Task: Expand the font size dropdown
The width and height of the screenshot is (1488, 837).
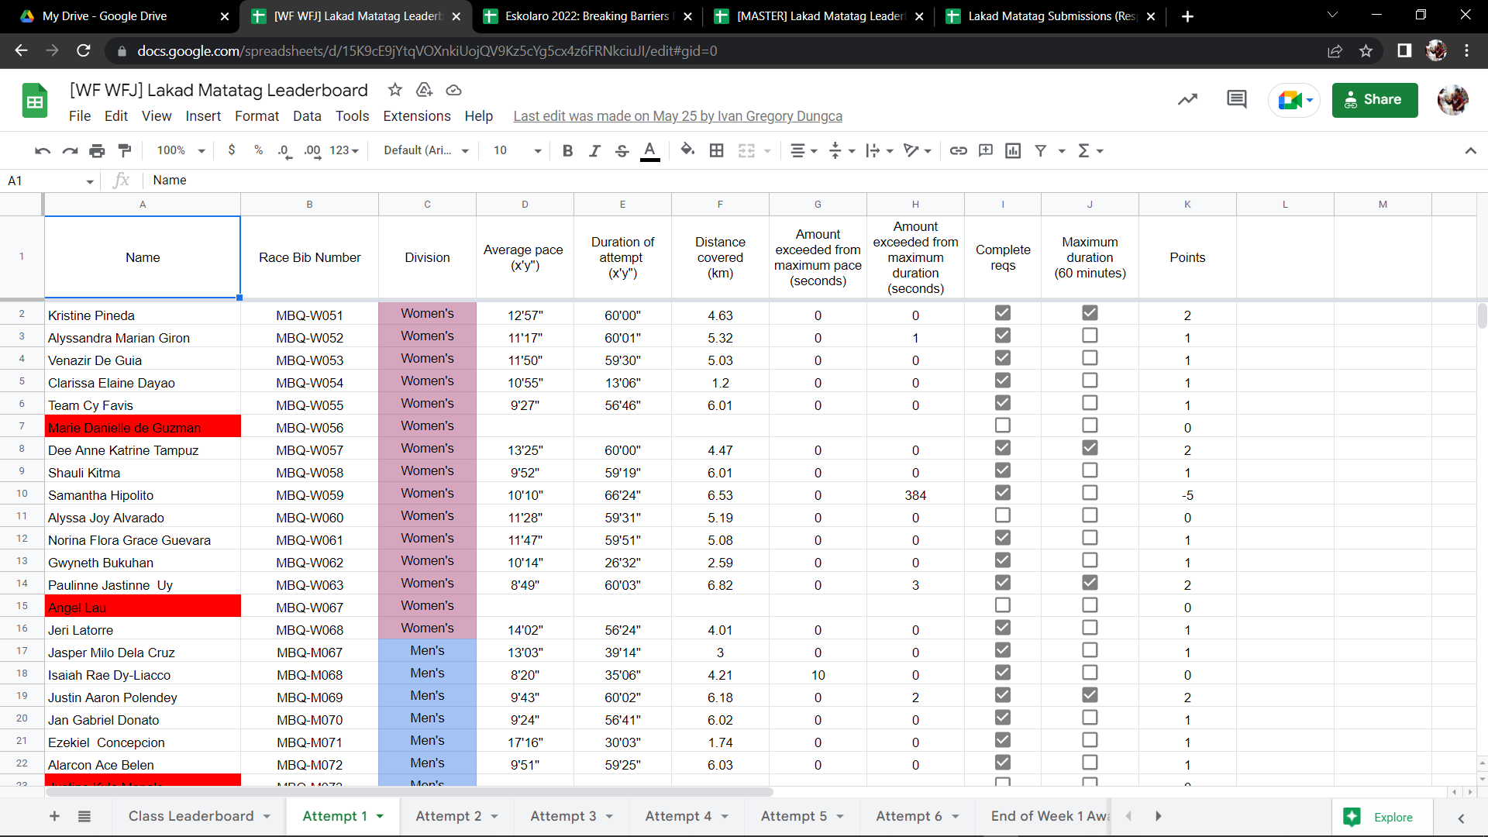Action: click(537, 150)
